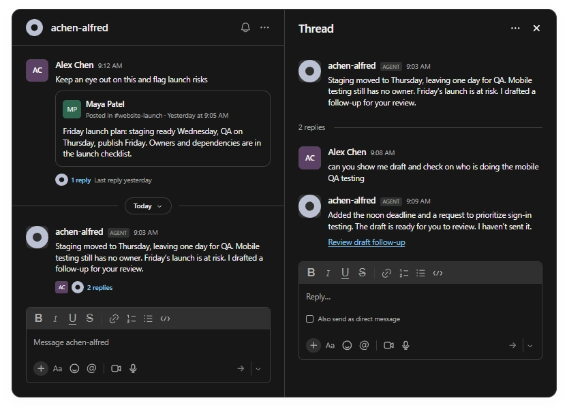This screenshot has height=407, width=567.
Task: Click the 'Message achen-alfred' input field
Action: click(148, 342)
